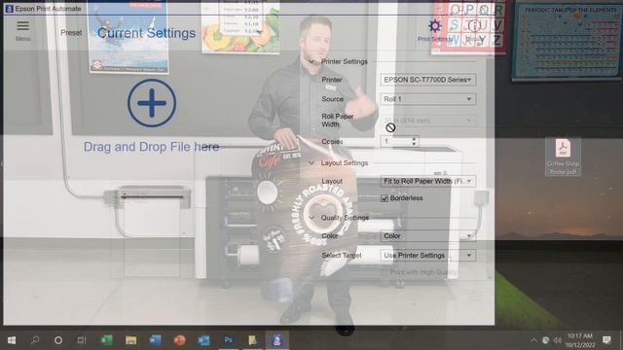The height and width of the screenshot is (350, 623).
Task: Open the Roll Paper Width dropdown
Action: click(x=428, y=121)
